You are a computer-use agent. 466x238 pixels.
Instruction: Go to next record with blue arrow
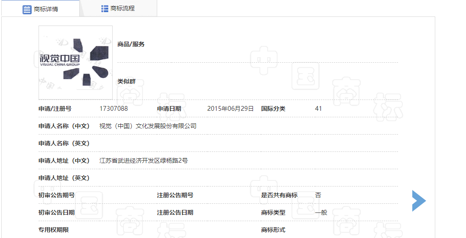coord(419,201)
